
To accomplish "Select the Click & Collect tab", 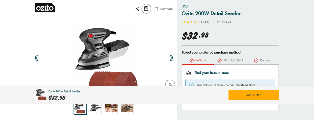I will [x=230, y=60].
